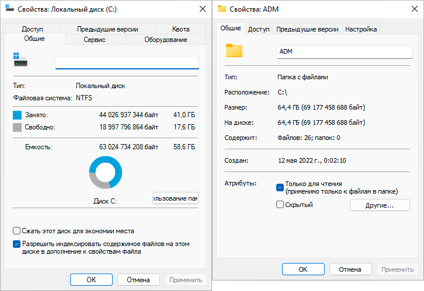Check the hidden (Скрытый) attribute checkbox
The width and height of the screenshot is (424, 291).
[x=280, y=205]
